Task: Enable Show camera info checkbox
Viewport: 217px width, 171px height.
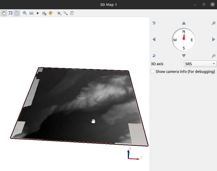Action: tap(153, 72)
